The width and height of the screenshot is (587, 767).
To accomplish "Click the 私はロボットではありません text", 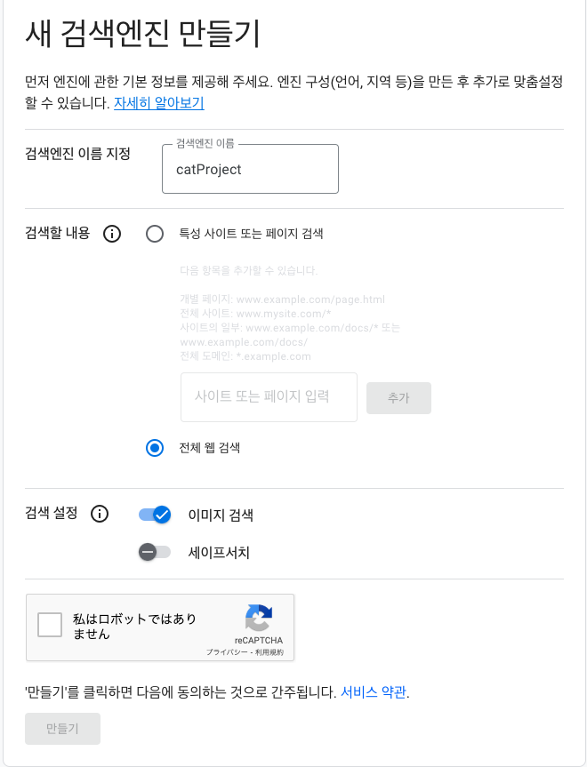I will tap(134, 627).
